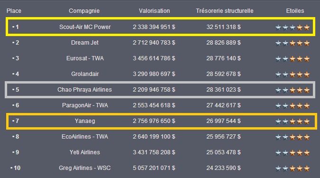Click the stars next to Eurosat - TWA
320x178 pixels.
[x=292, y=59]
